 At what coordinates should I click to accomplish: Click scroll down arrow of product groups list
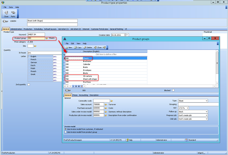tap(217, 83)
